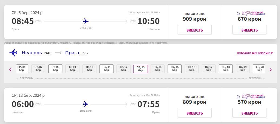This screenshot has width=280, height=124.
Task: Click the info icon beside Wizz Discount Club price on Naples flight
Action: 238,96
